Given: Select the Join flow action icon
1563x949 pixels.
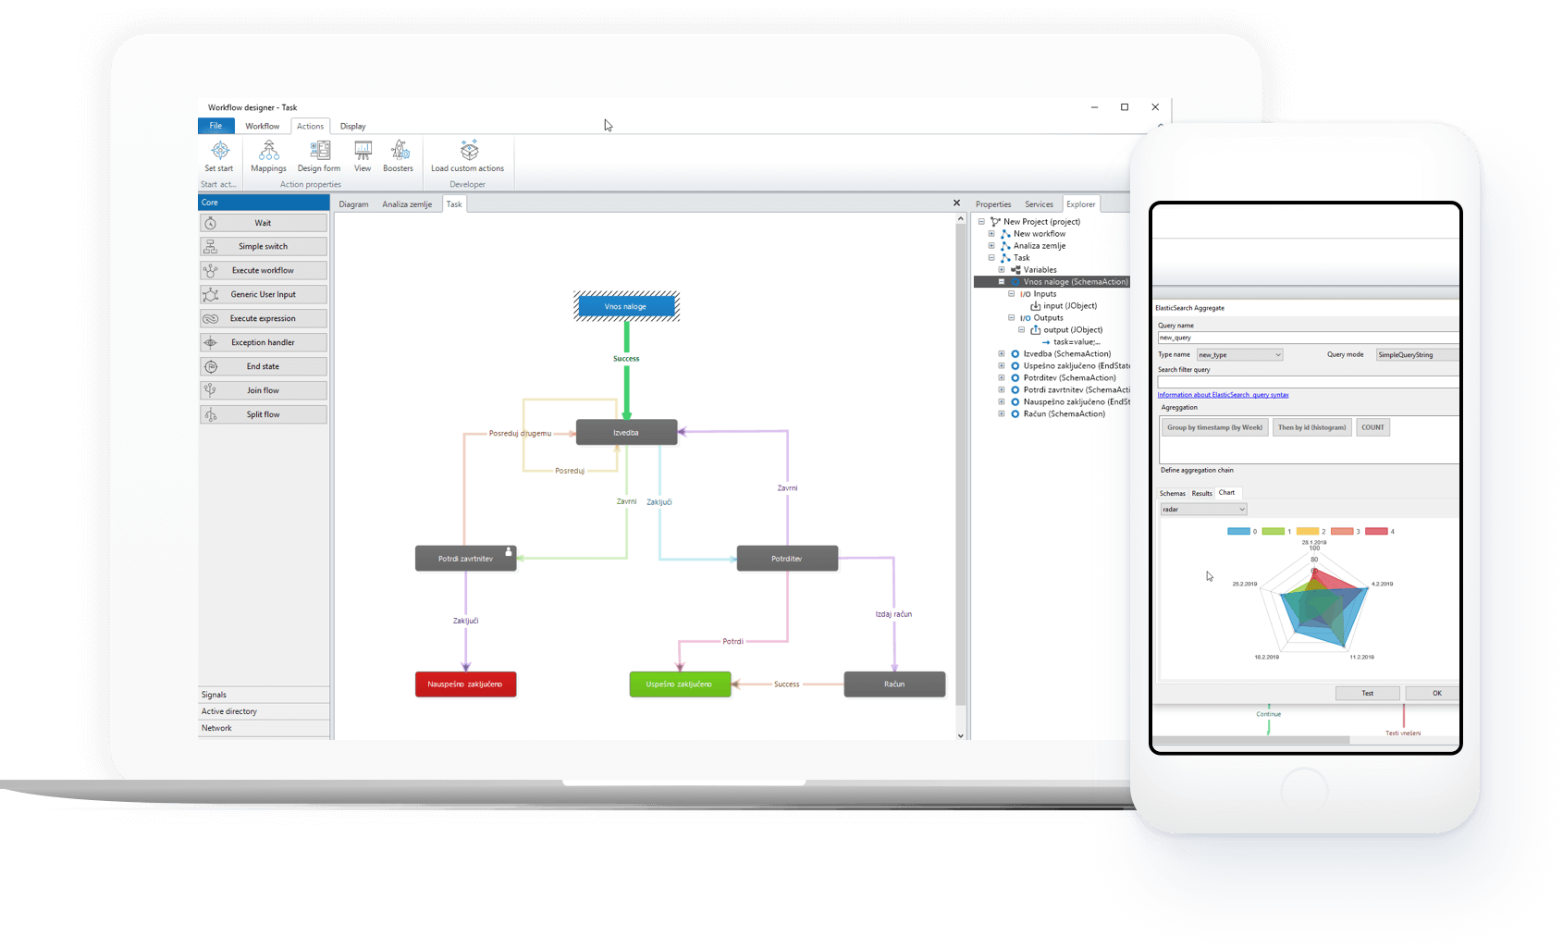Looking at the screenshot, I should 211,391.
